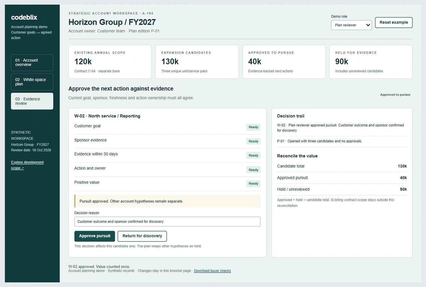Click Includes unreviewed candidates caption
Viewport: 426px width, 287px height.
(359, 71)
